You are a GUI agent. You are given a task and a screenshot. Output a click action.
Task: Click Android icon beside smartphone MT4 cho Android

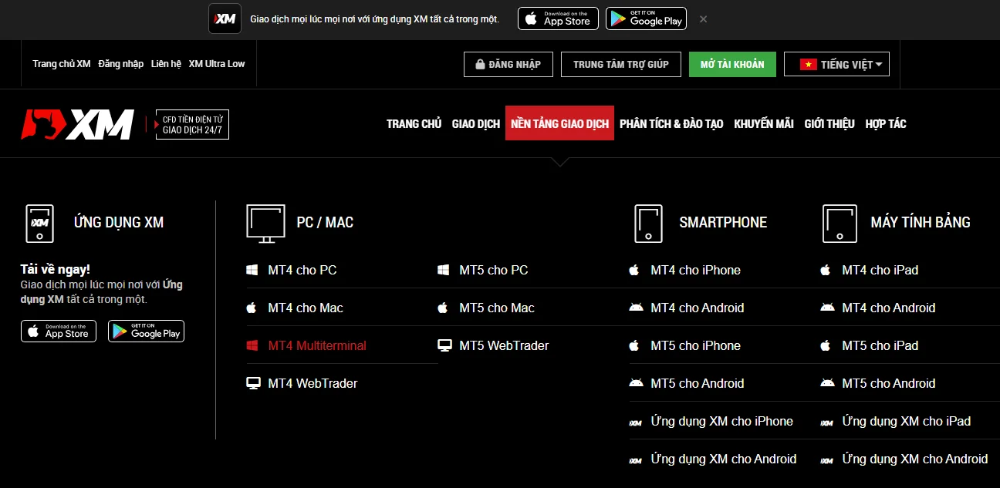point(636,308)
